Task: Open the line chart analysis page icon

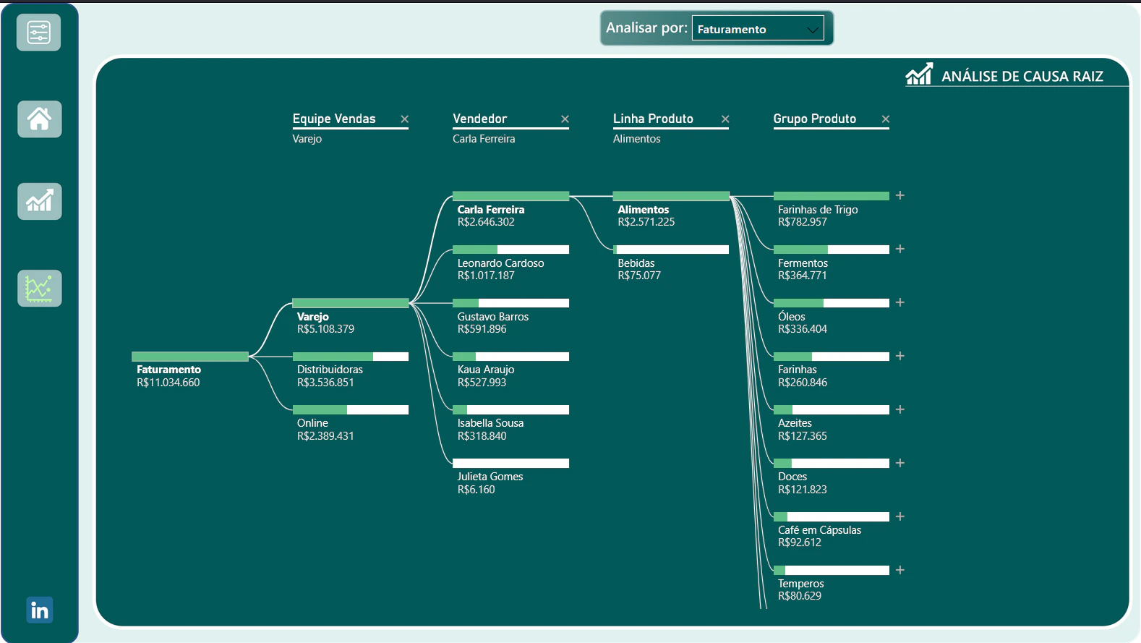Action: pos(40,288)
